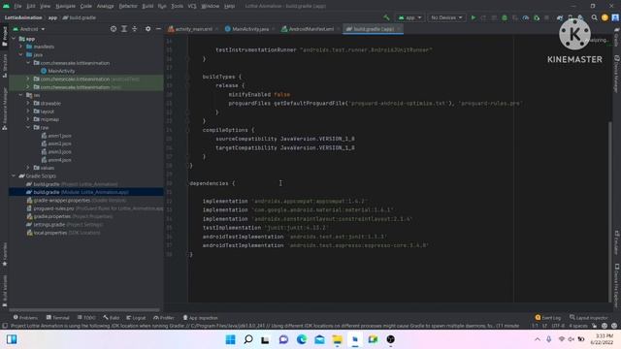
Task: Toggle the Device File Explorer tool window
Action: coord(617,285)
